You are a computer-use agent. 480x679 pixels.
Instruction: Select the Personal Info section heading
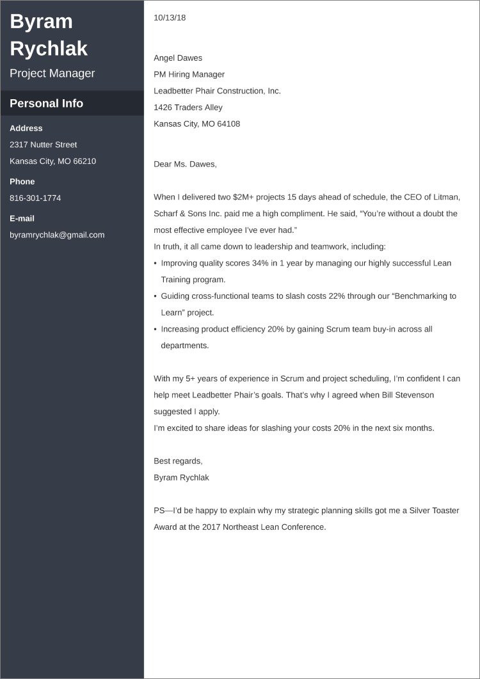click(46, 104)
